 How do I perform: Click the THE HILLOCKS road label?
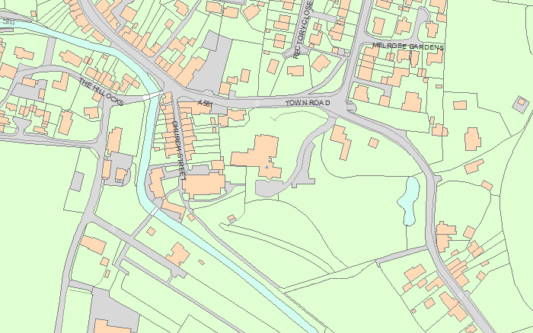101,92
